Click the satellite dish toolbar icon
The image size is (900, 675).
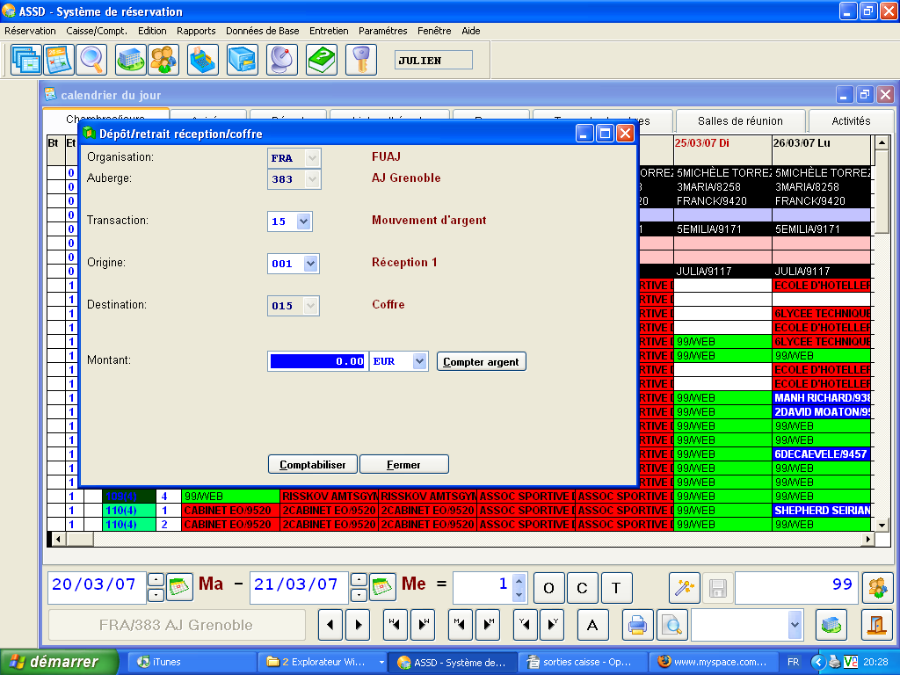click(282, 60)
